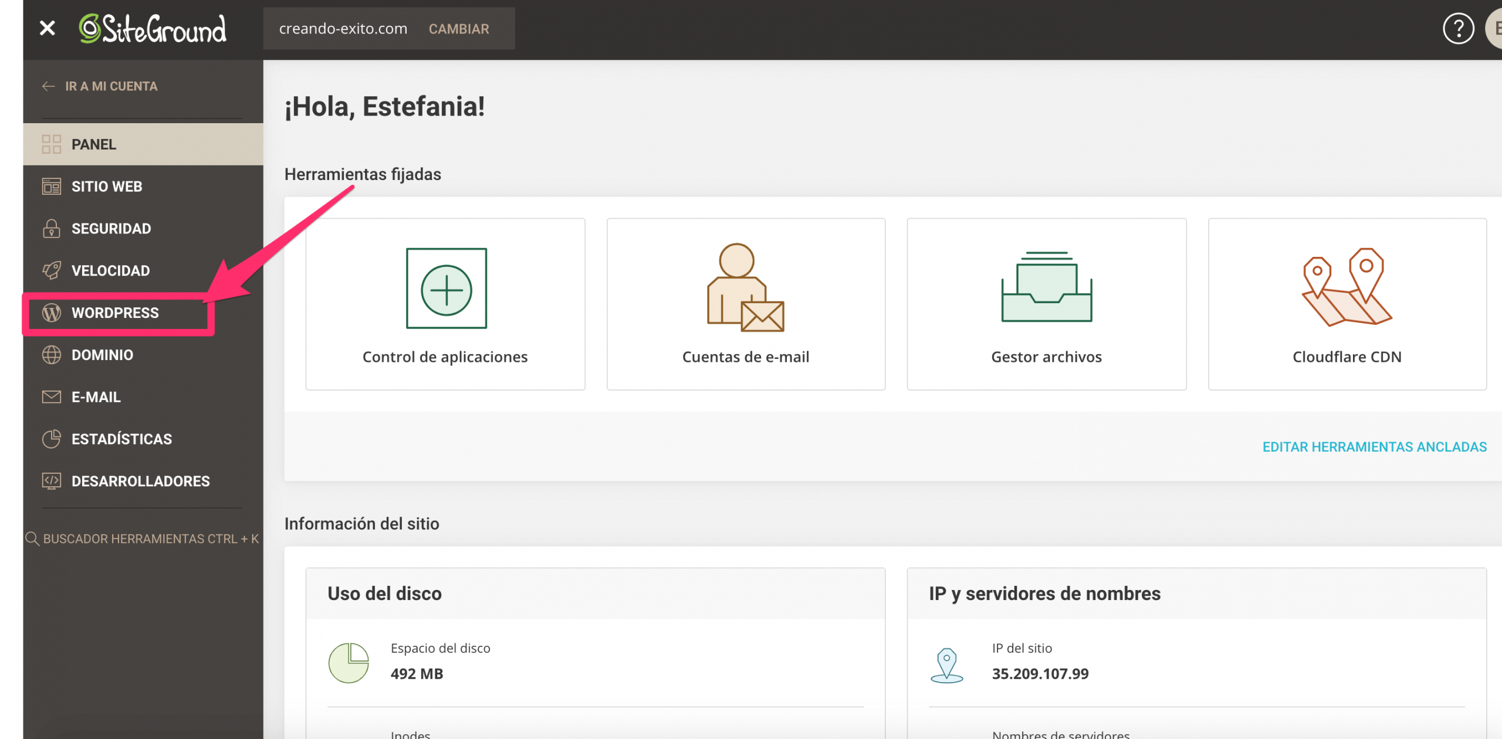Click the WordPress logo icon

click(x=52, y=313)
